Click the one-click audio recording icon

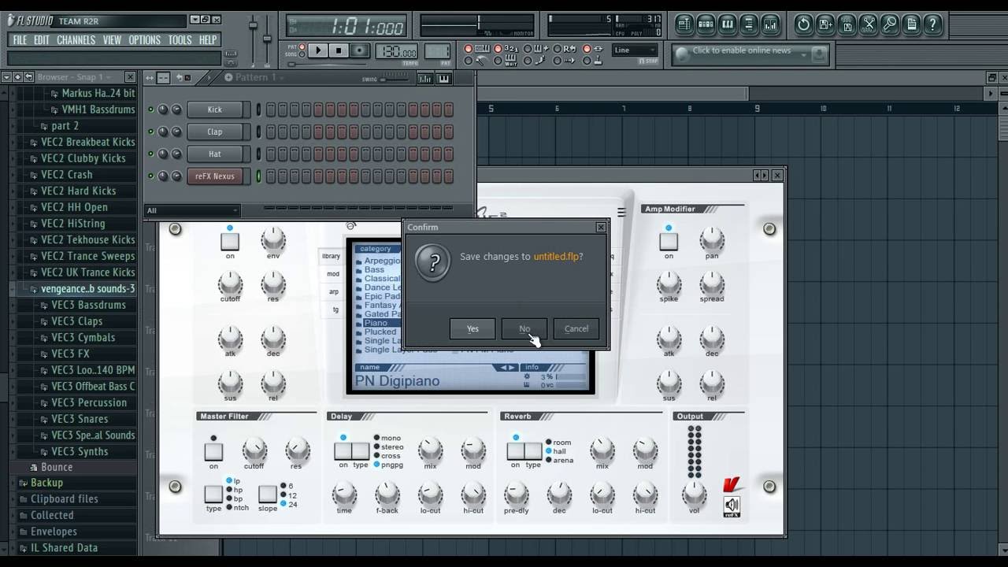click(x=890, y=24)
